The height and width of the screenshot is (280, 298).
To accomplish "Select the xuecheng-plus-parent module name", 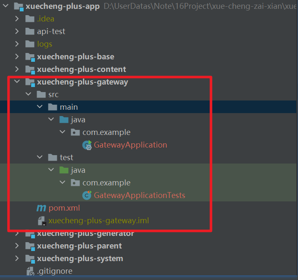I will [x=80, y=246].
